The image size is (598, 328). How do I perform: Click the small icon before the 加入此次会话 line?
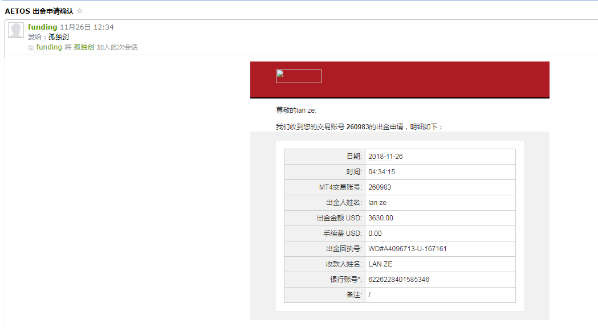point(31,48)
